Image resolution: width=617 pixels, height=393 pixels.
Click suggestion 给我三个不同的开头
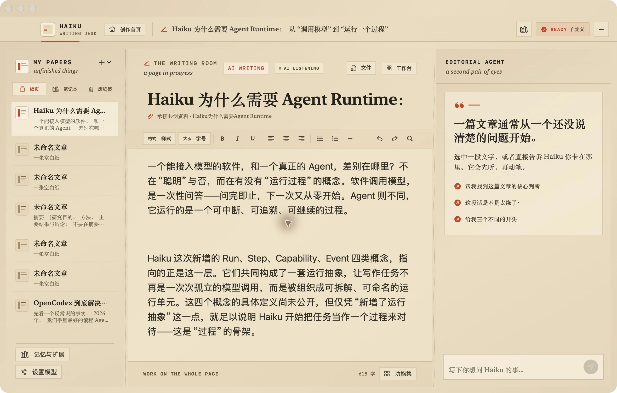[x=485, y=219]
